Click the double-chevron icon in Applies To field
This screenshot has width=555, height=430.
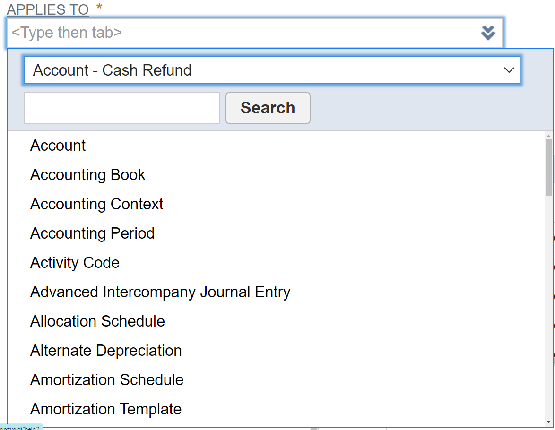pyautogui.click(x=488, y=33)
